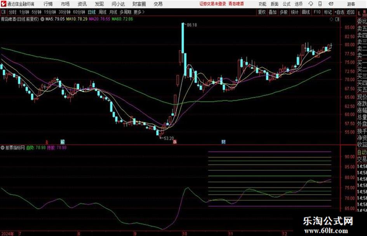Viewport: 367px width, 236px height.
Task: Select the 月线 monthly period tab
Action: (113, 12)
